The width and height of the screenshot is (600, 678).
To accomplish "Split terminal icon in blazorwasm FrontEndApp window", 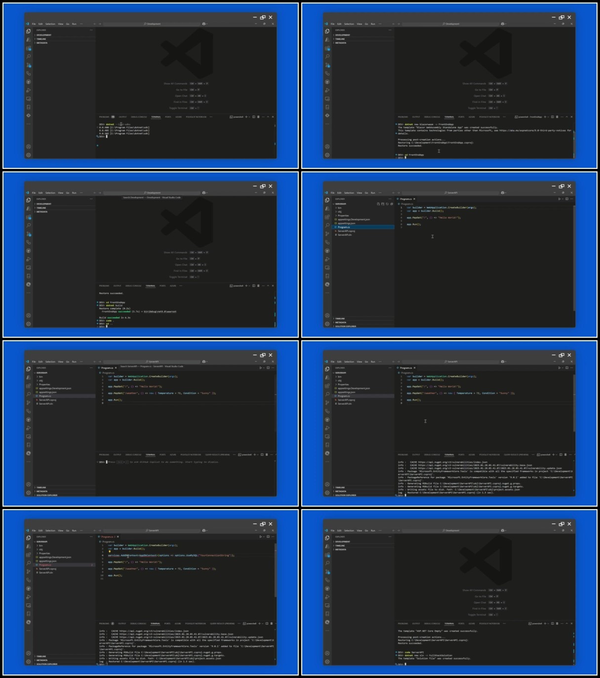I will (x=553, y=117).
